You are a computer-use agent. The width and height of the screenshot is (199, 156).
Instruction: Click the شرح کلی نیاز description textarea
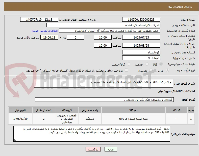[x=104, y=83]
